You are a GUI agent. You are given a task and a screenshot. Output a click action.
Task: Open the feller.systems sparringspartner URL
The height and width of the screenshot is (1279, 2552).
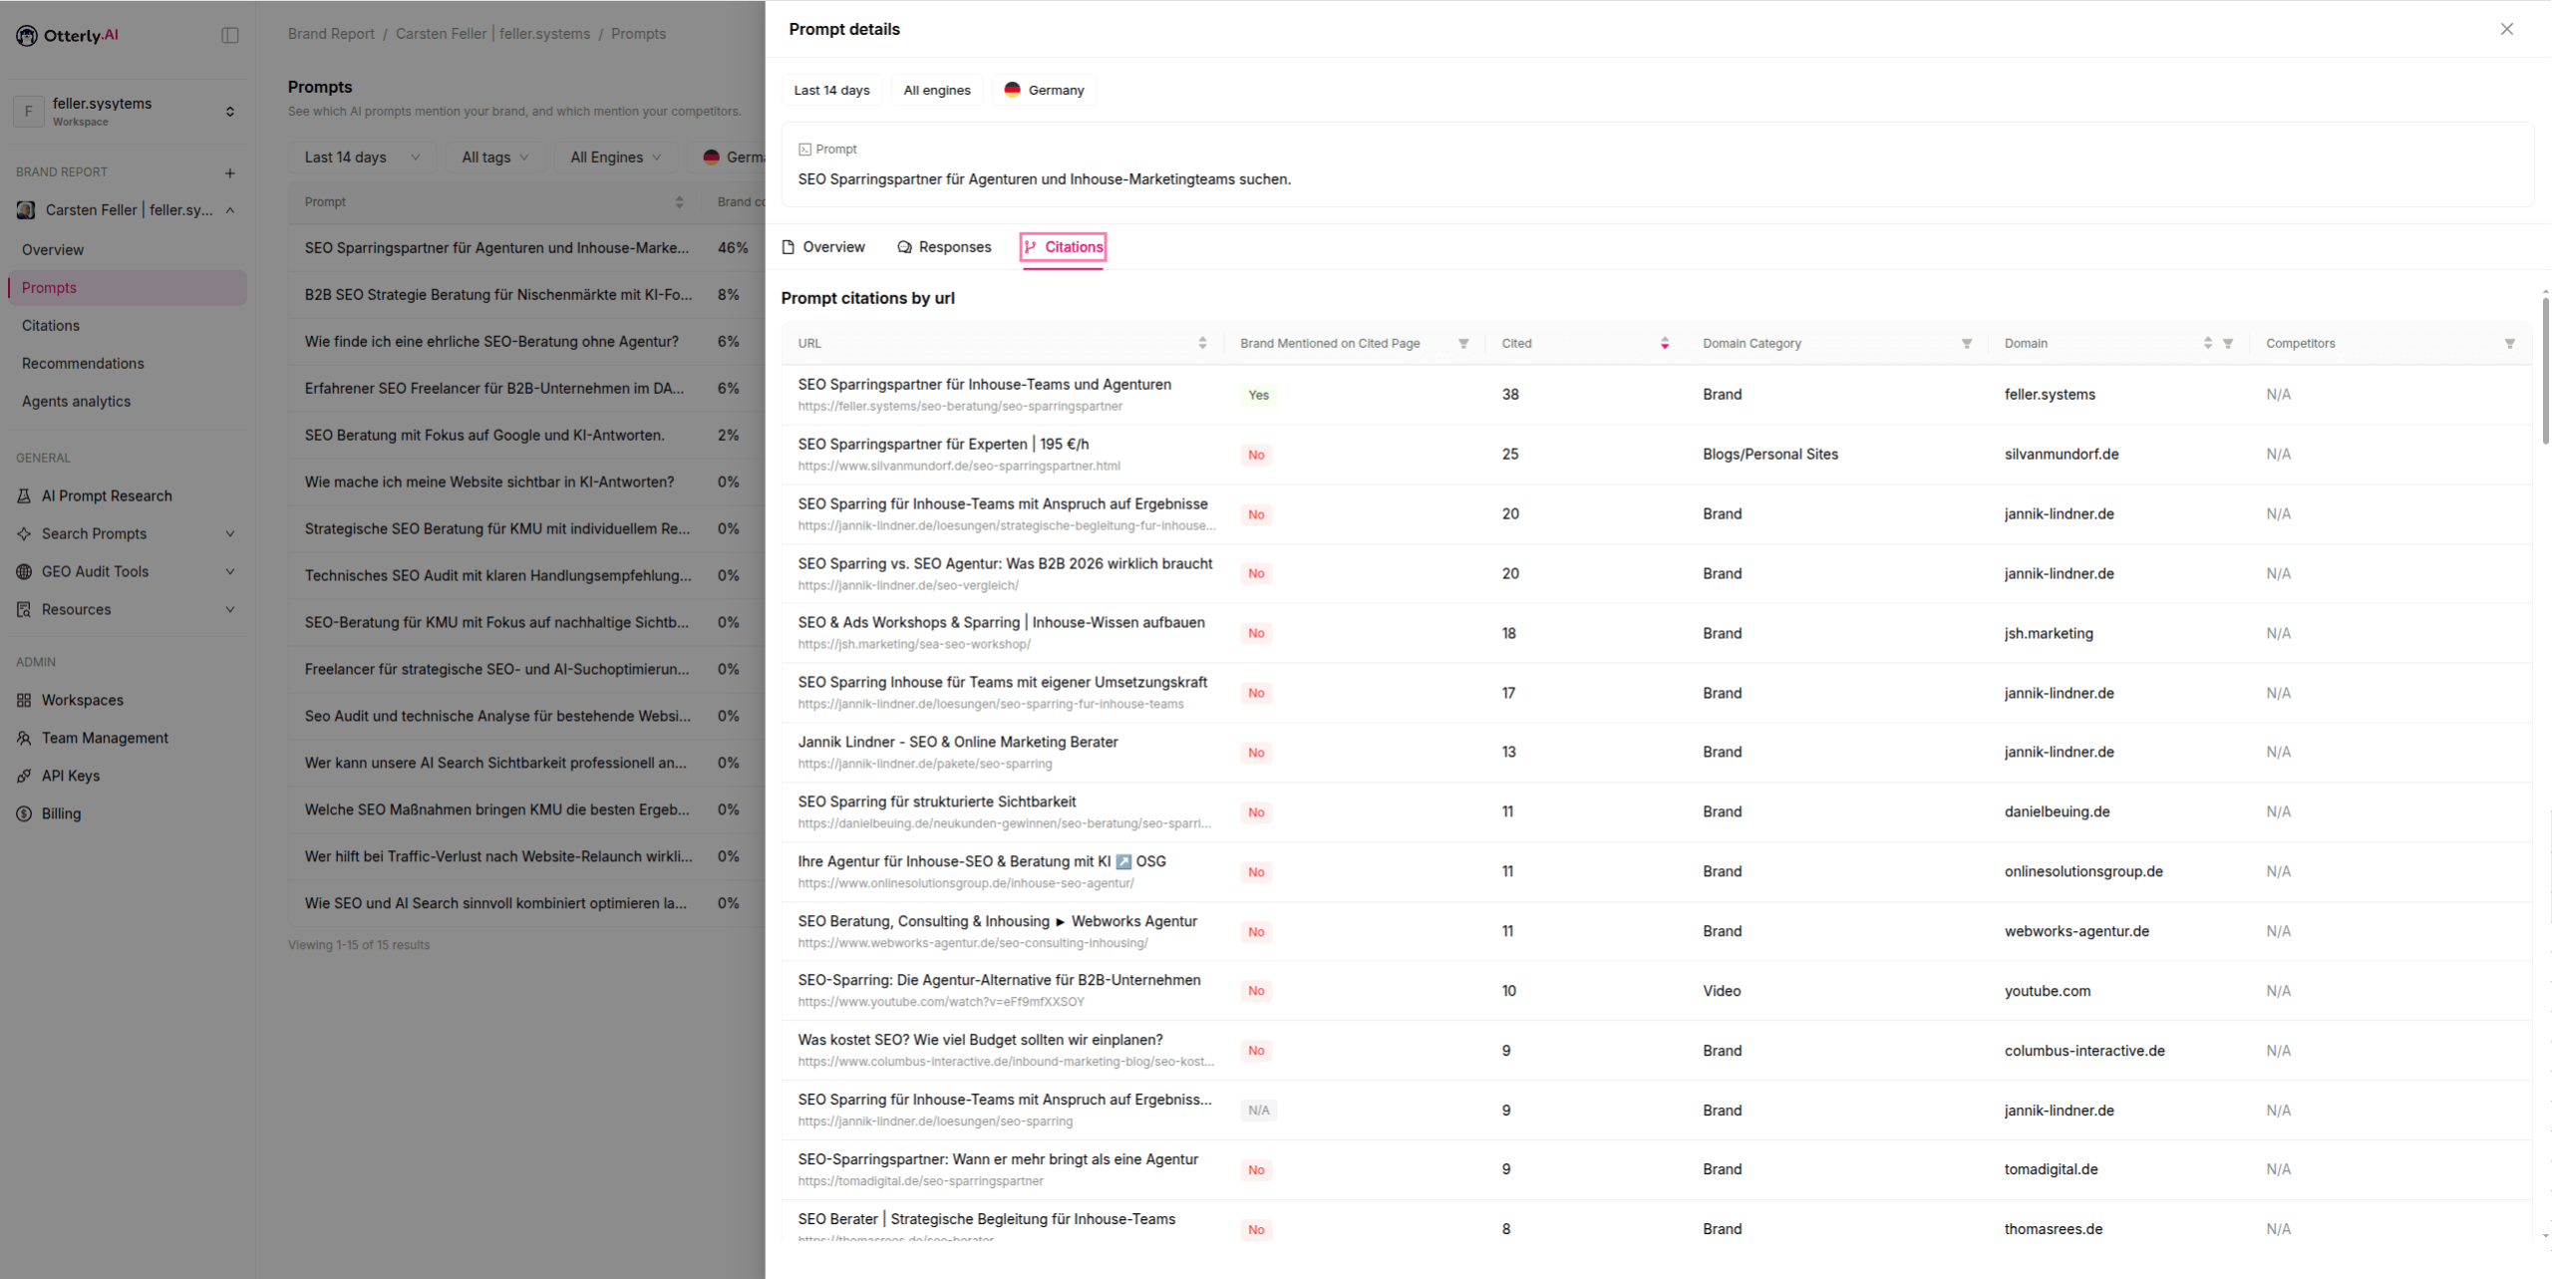point(960,407)
